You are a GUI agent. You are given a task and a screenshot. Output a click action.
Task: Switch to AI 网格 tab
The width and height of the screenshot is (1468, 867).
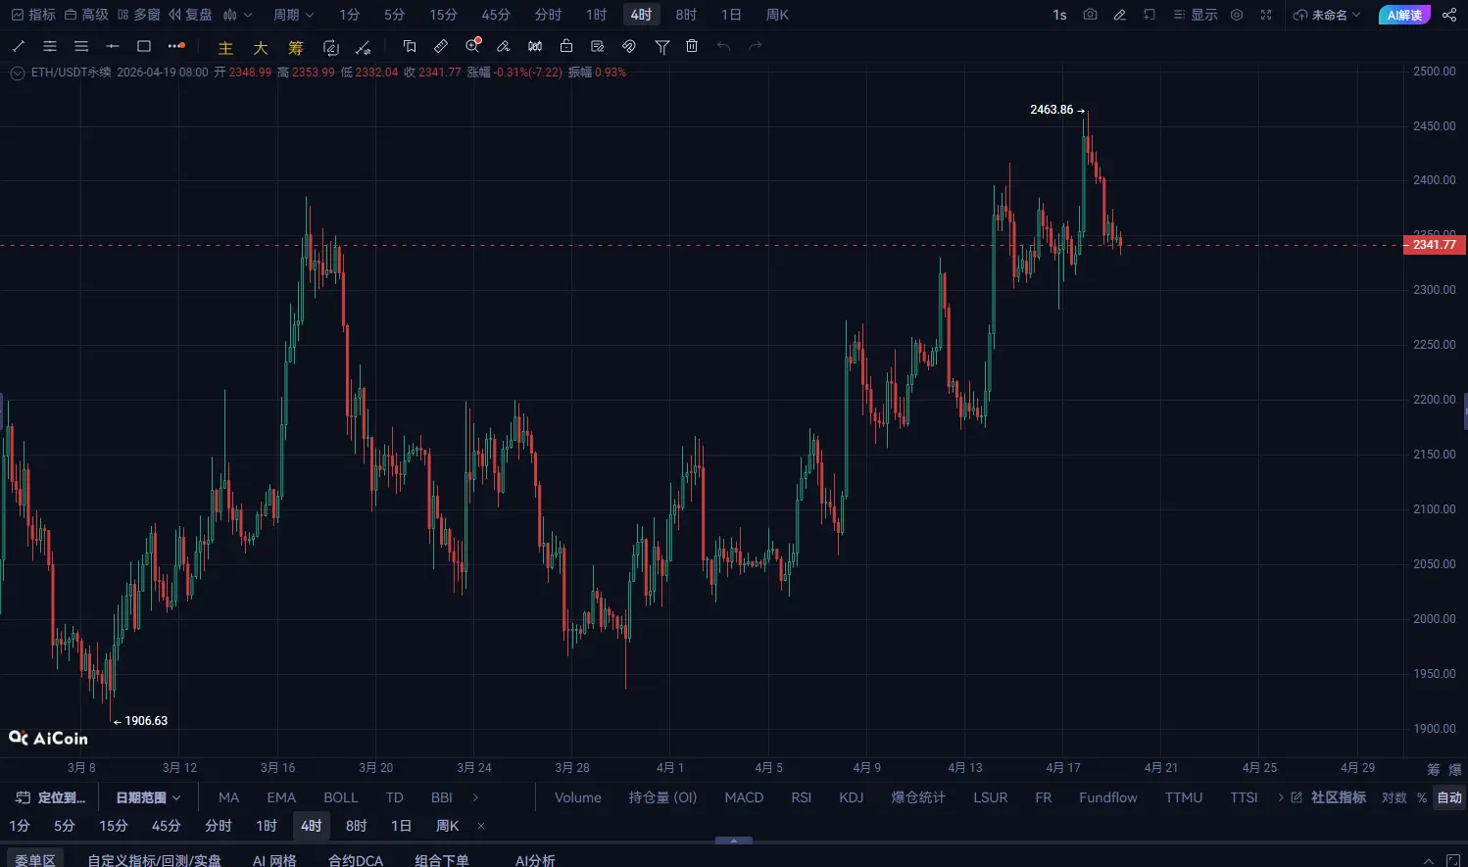pos(274,860)
